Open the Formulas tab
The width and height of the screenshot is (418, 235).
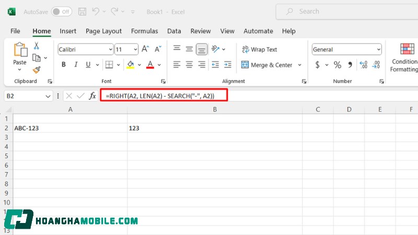pyautogui.click(x=144, y=31)
